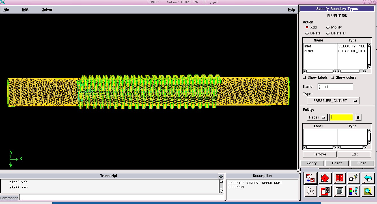Select the Delete action radio button
377x204 pixels.
pos(307,33)
